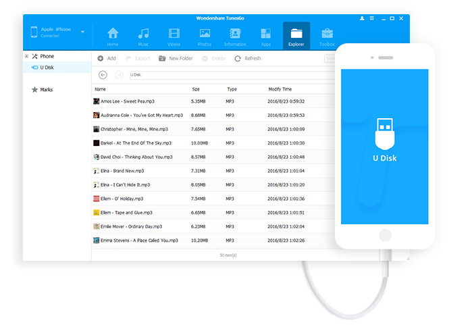Click the Export button
Screen dimensions: 470x329
pos(138,59)
